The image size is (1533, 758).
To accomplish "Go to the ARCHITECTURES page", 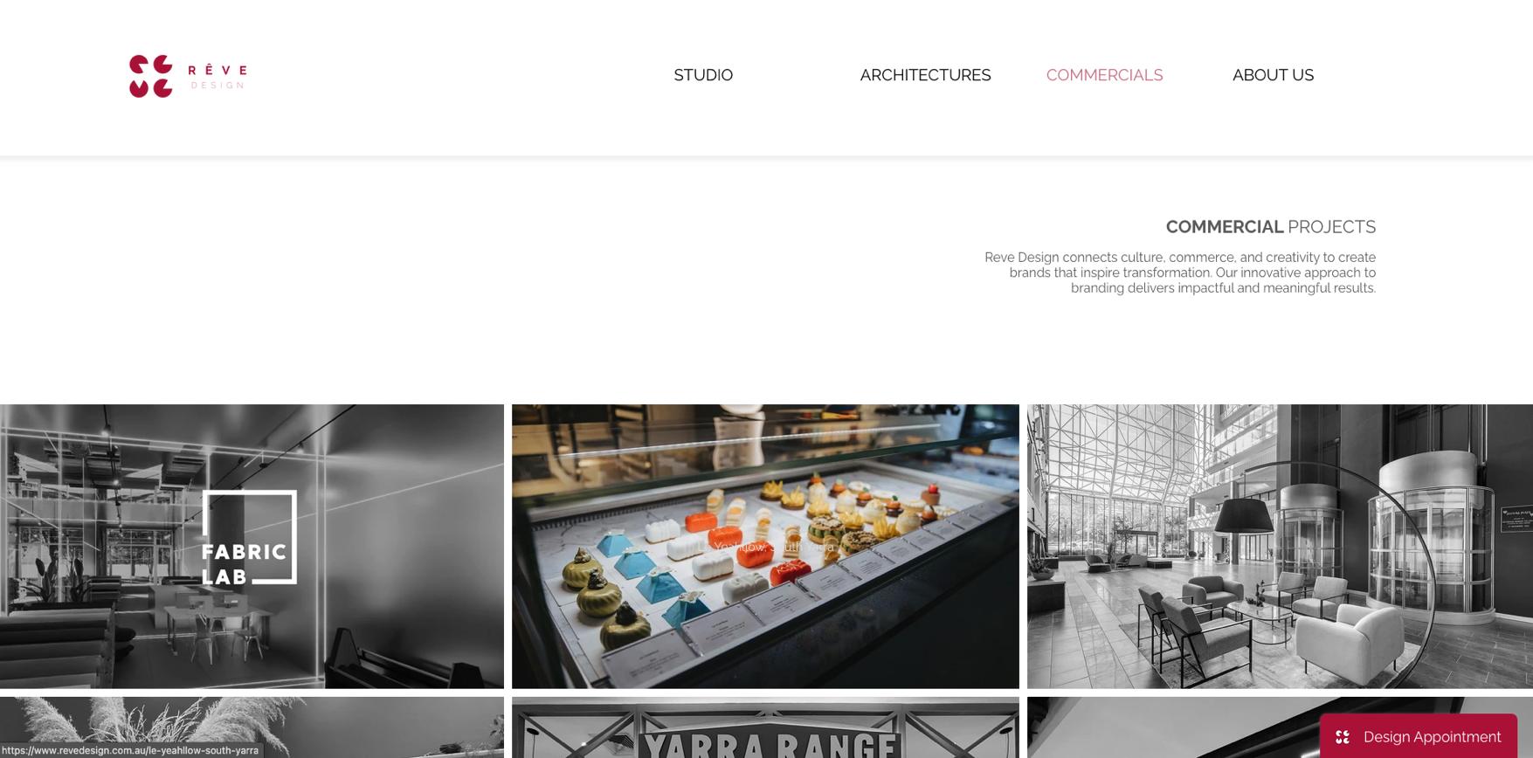I will [925, 75].
